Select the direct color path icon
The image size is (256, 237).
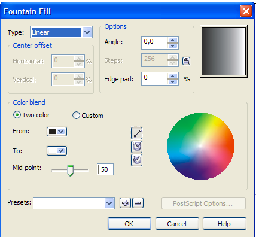(x=137, y=133)
